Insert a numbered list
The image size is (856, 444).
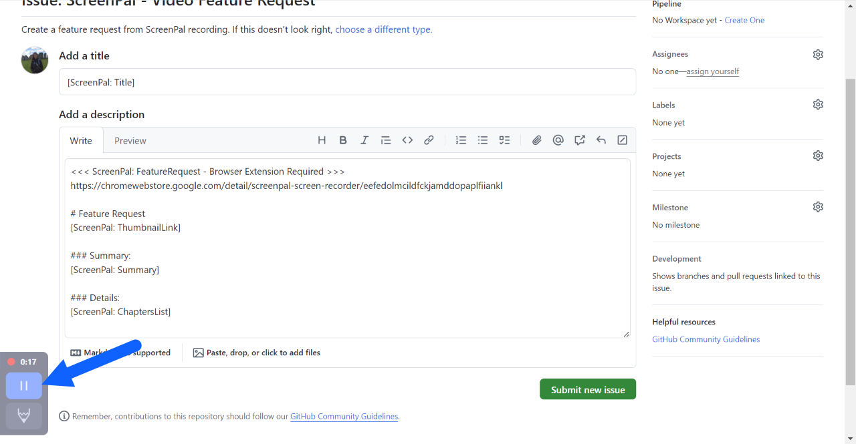[461, 140]
